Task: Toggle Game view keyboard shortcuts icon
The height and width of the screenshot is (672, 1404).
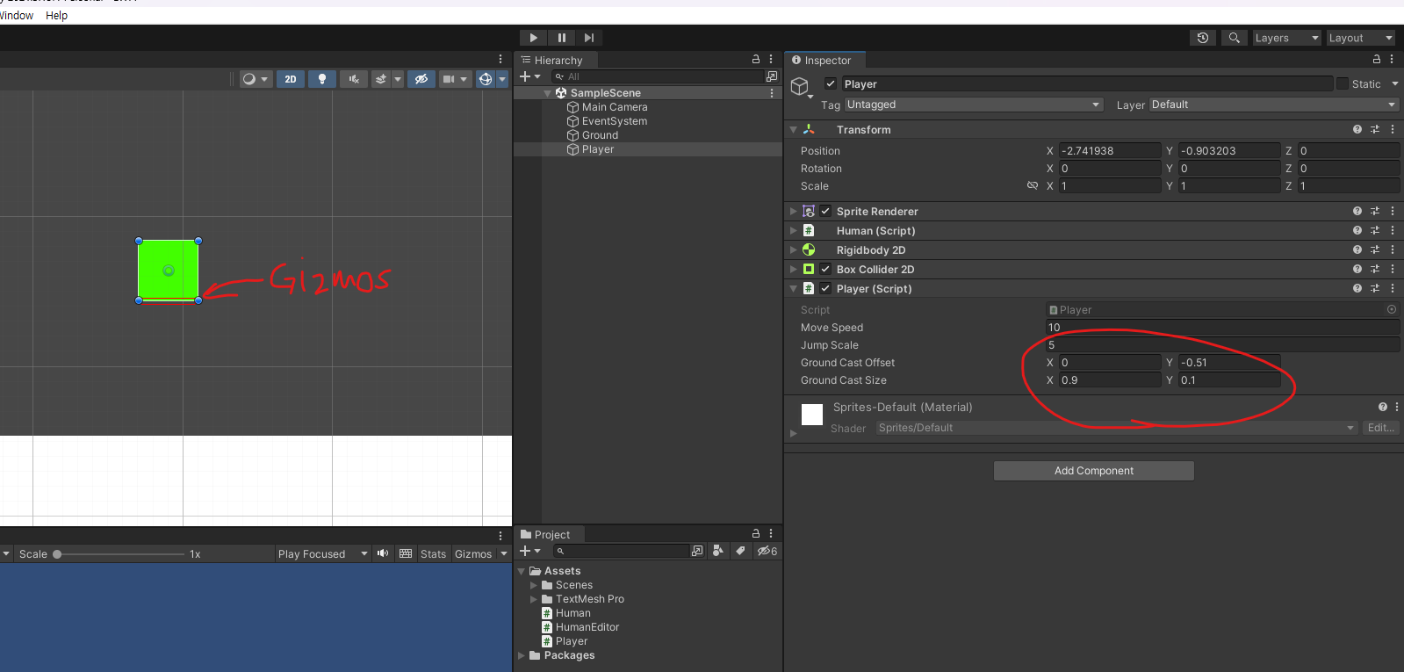Action: tap(406, 553)
